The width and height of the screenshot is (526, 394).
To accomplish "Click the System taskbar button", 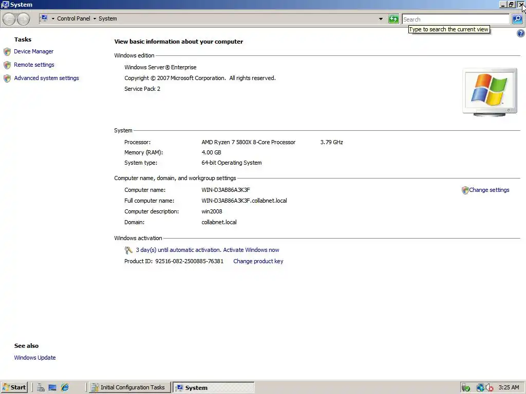I will (x=214, y=388).
